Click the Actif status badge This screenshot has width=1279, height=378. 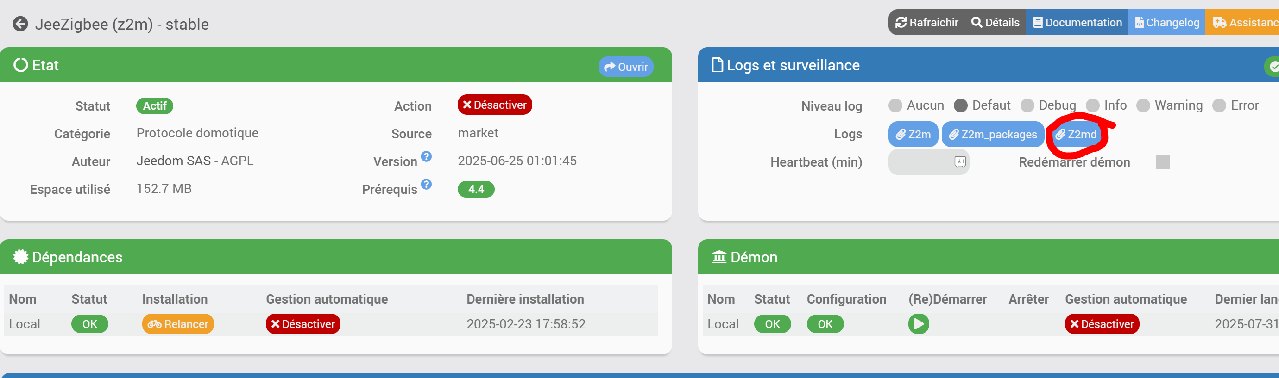tap(154, 105)
